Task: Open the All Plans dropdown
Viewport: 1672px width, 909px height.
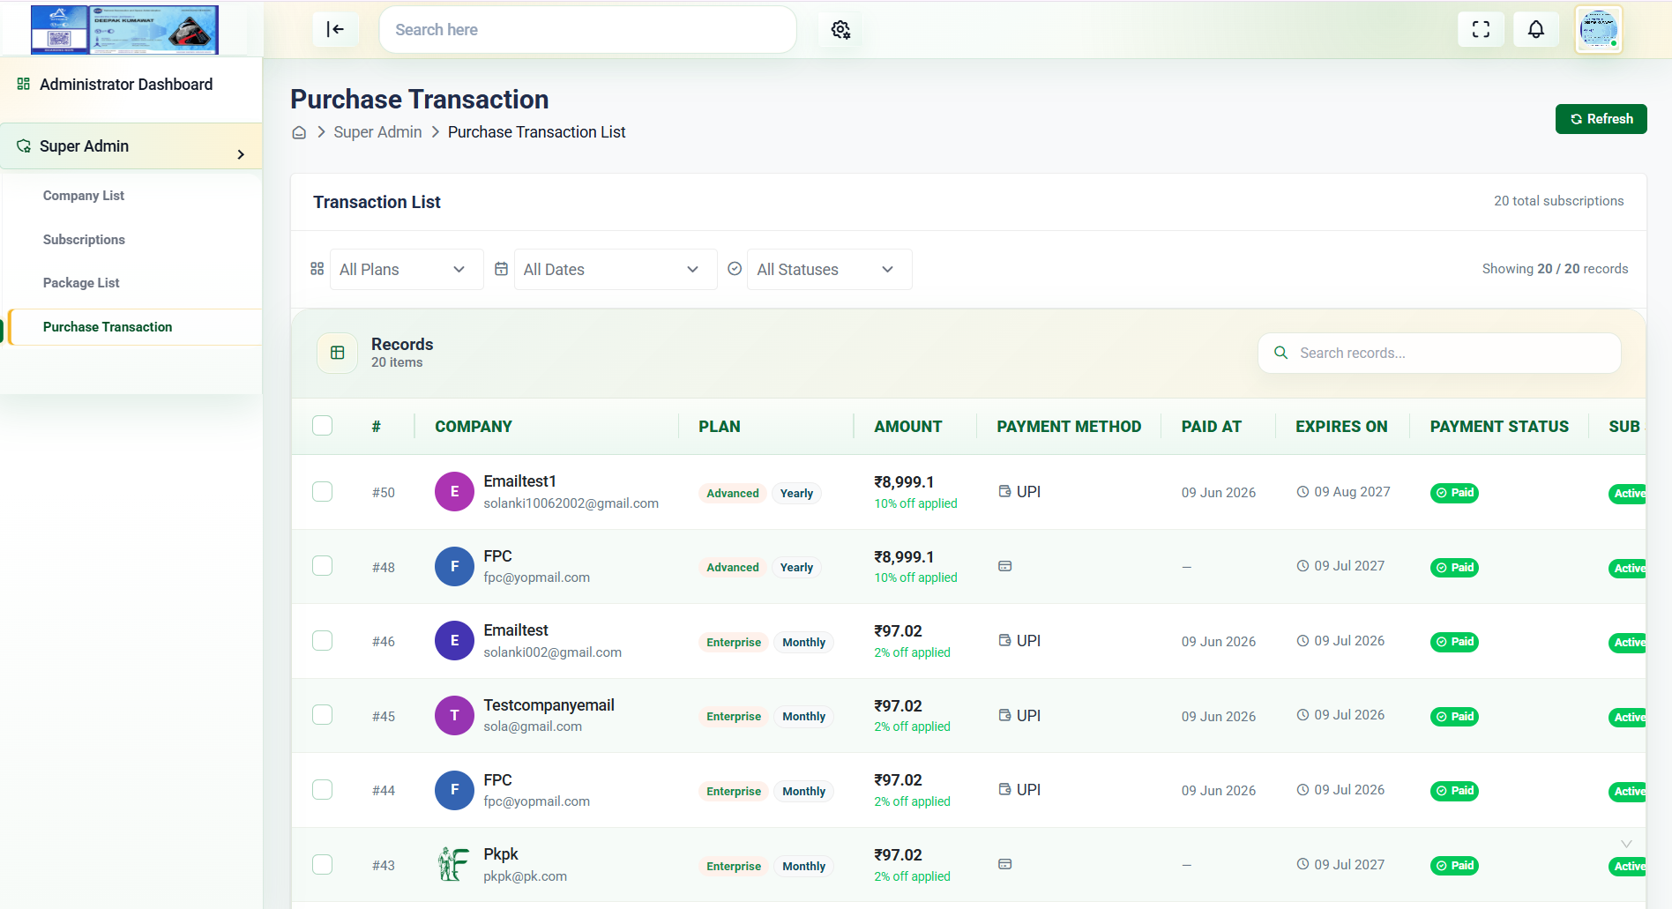Action: coord(407,269)
